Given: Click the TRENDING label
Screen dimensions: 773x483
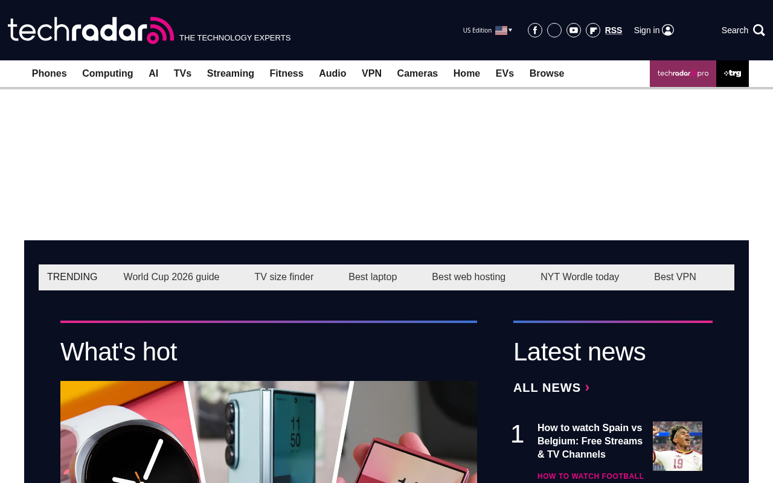Looking at the screenshot, I should [x=72, y=277].
